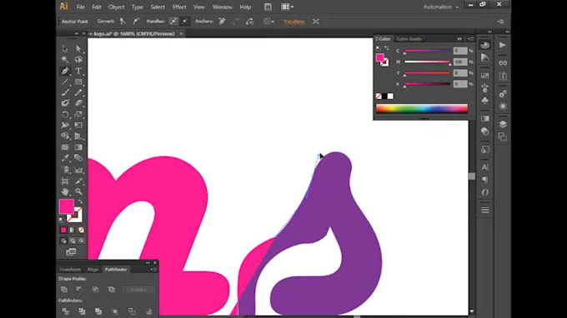The image size is (567, 318).
Task: Click the Magenta slider in Color panel
Action: (x=427, y=62)
